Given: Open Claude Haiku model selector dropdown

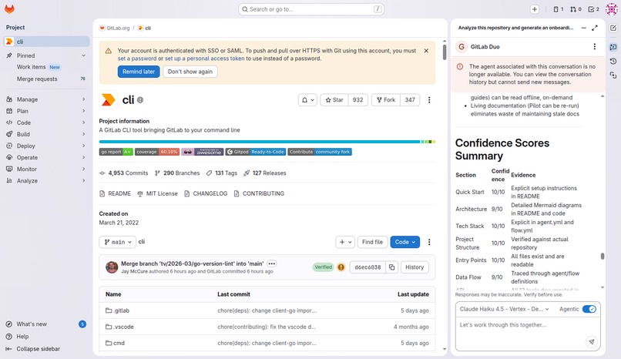Looking at the screenshot, I should pyautogui.click(x=504, y=309).
